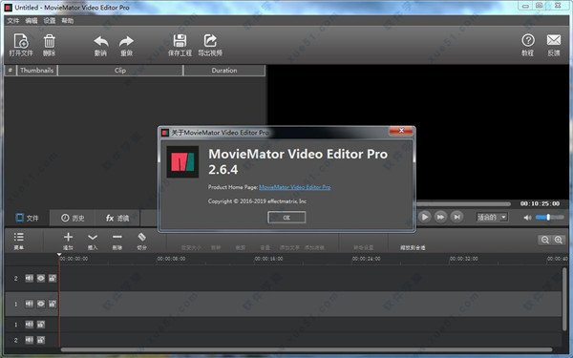This screenshot has width=573, height=358.
Task: Open the 设置 (Settings) menu
Action: [x=50, y=21]
